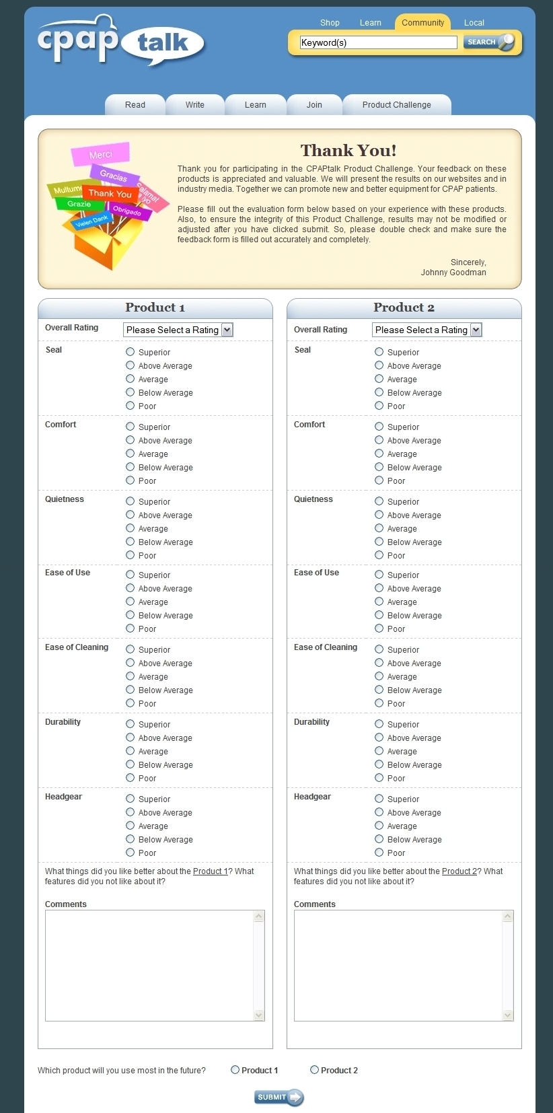
Task: Select Below Average for Product 1 Ease of Use
Action: (131, 615)
